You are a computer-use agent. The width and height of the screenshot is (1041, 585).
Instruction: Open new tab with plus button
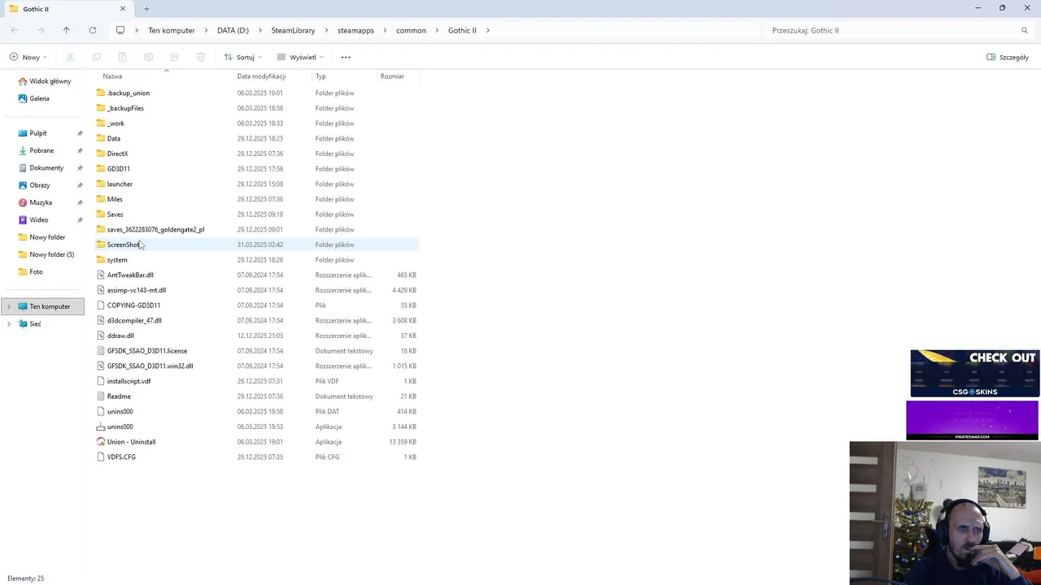pos(146,9)
